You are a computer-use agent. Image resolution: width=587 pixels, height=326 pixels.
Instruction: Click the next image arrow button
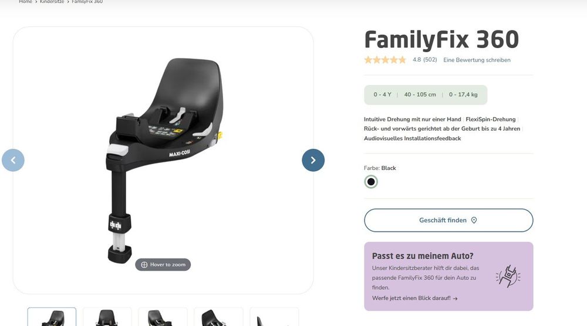[x=313, y=160]
